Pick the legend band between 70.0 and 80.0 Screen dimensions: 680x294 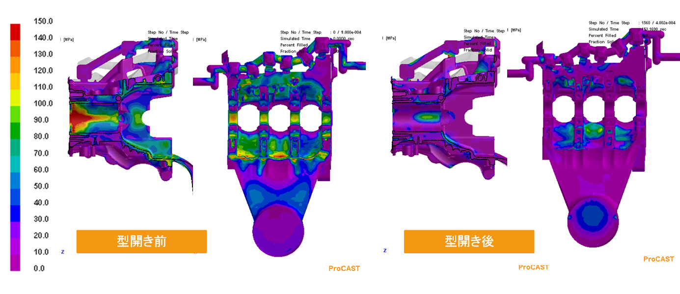point(16,147)
